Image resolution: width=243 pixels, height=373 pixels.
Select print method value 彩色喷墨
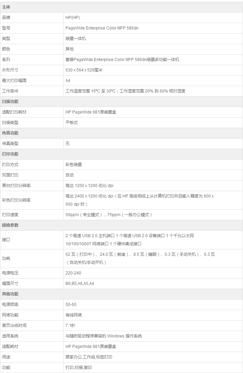(74, 164)
